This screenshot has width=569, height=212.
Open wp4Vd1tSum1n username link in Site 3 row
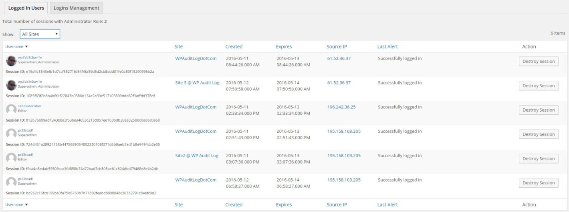(30, 82)
